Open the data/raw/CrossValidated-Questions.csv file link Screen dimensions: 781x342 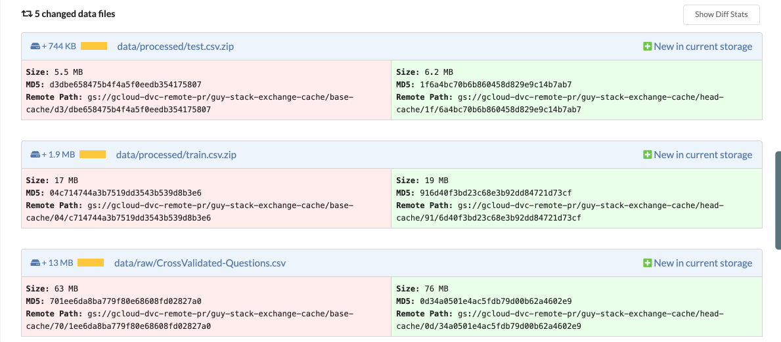[x=200, y=263]
